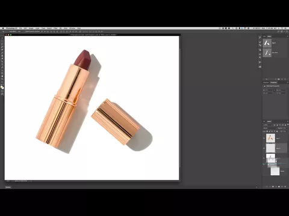Image resolution: width=289 pixels, height=216 pixels.
Task: Select the Layer 3 thumbnail
Action: pyautogui.click(x=270, y=148)
